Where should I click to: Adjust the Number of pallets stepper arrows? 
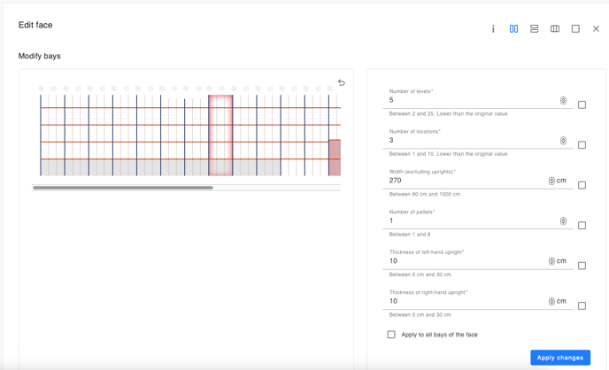[x=563, y=221]
